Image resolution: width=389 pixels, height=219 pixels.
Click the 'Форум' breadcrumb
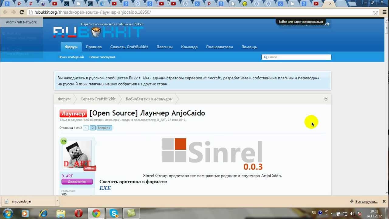(x=64, y=99)
